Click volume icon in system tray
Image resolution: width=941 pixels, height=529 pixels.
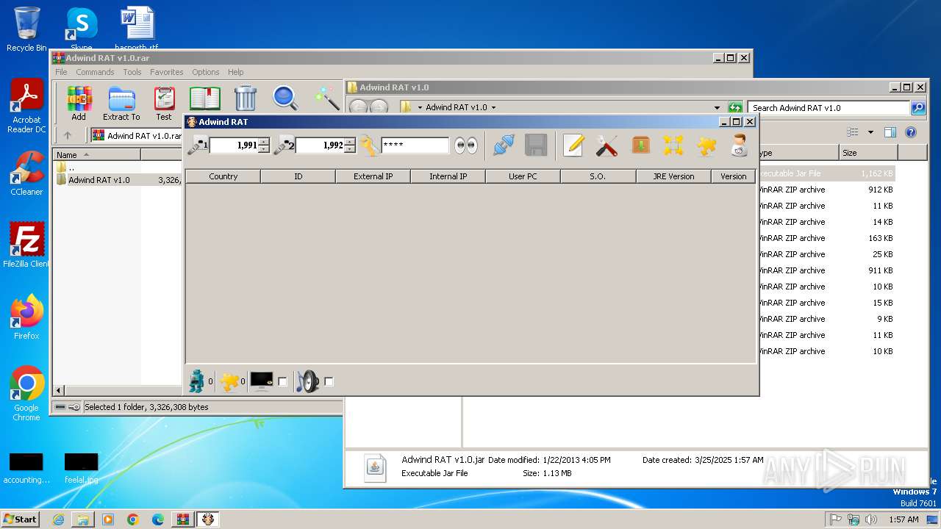click(x=871, y=519)
